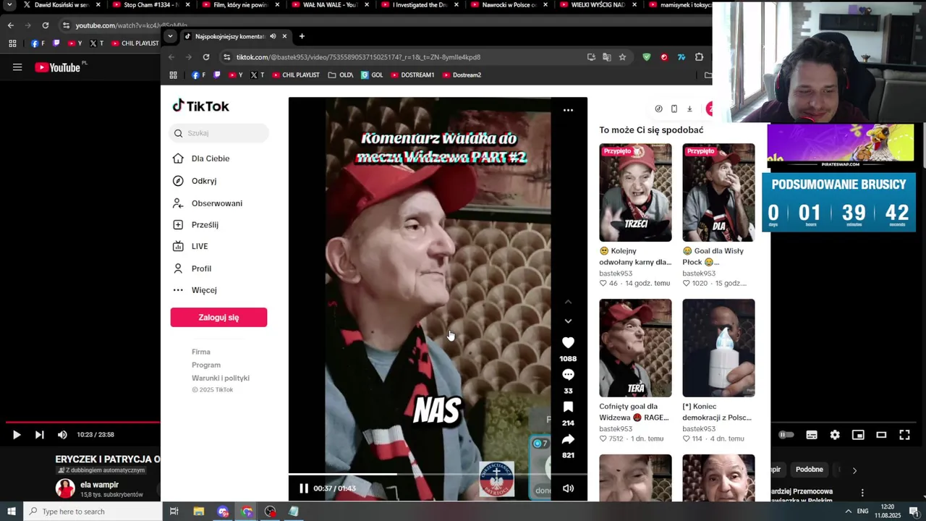Mute the TikTok video with speaker icon
926x521 pixels.
click(x=569, y=488)
